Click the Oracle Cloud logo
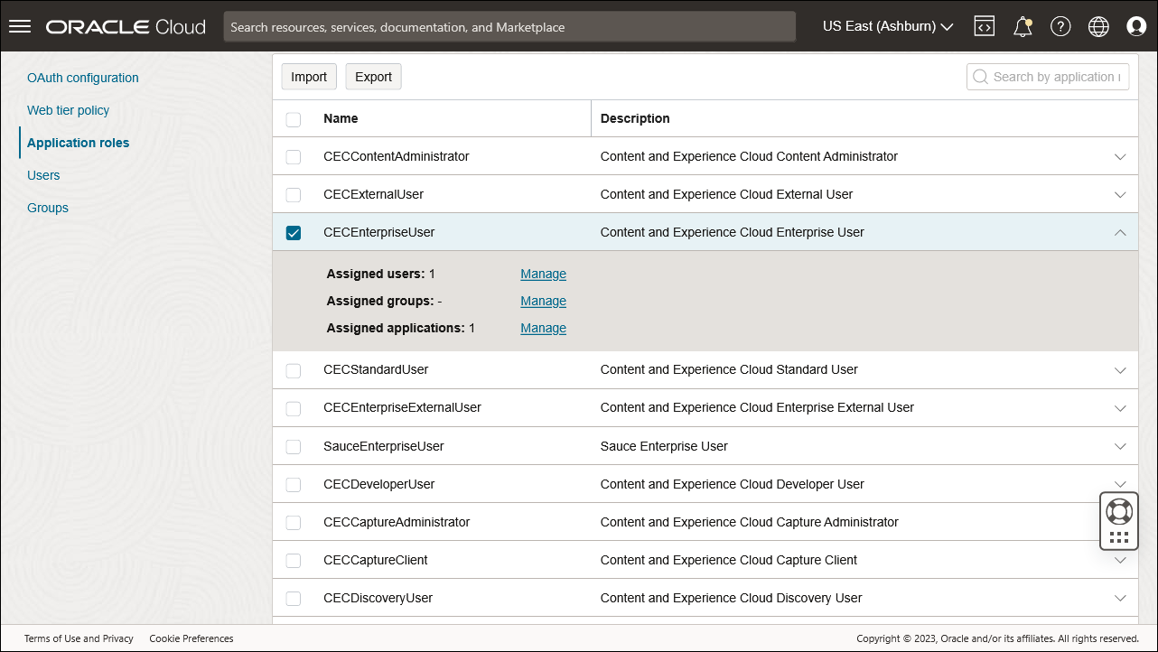 click(x=125, y=25)
